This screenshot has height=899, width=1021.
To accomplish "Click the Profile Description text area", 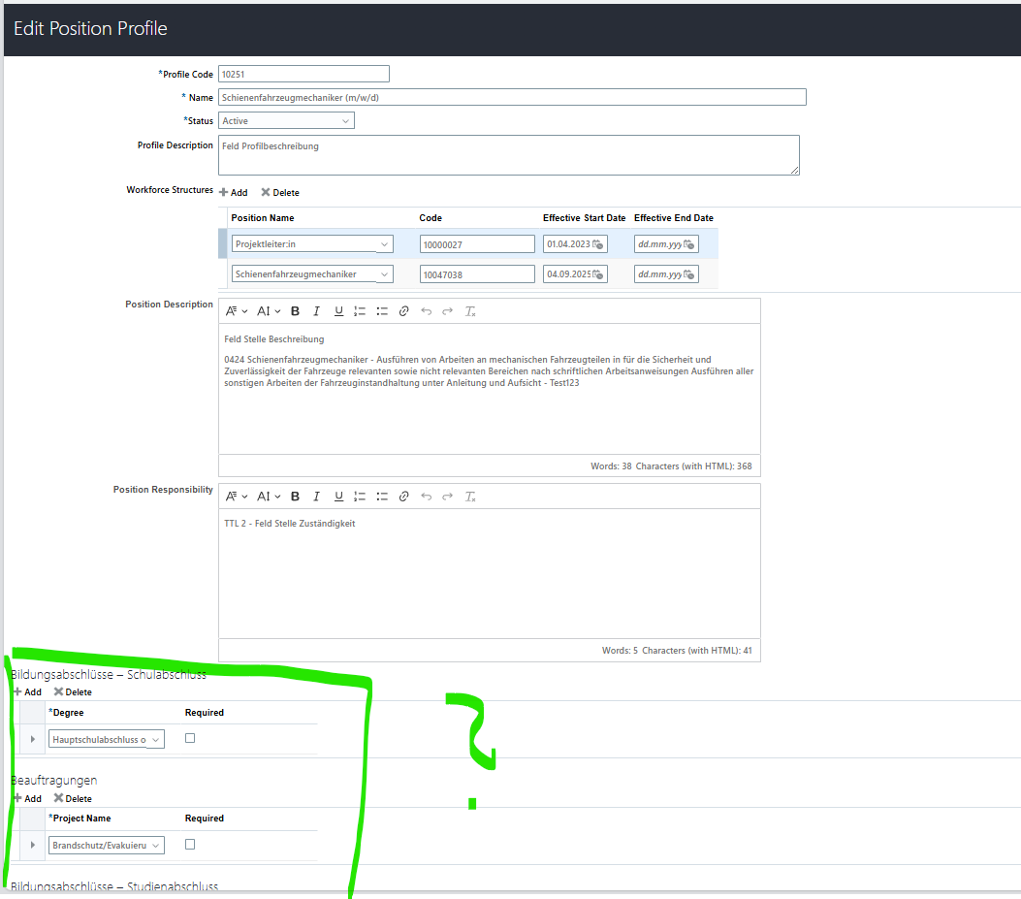I will coord(509,155).
